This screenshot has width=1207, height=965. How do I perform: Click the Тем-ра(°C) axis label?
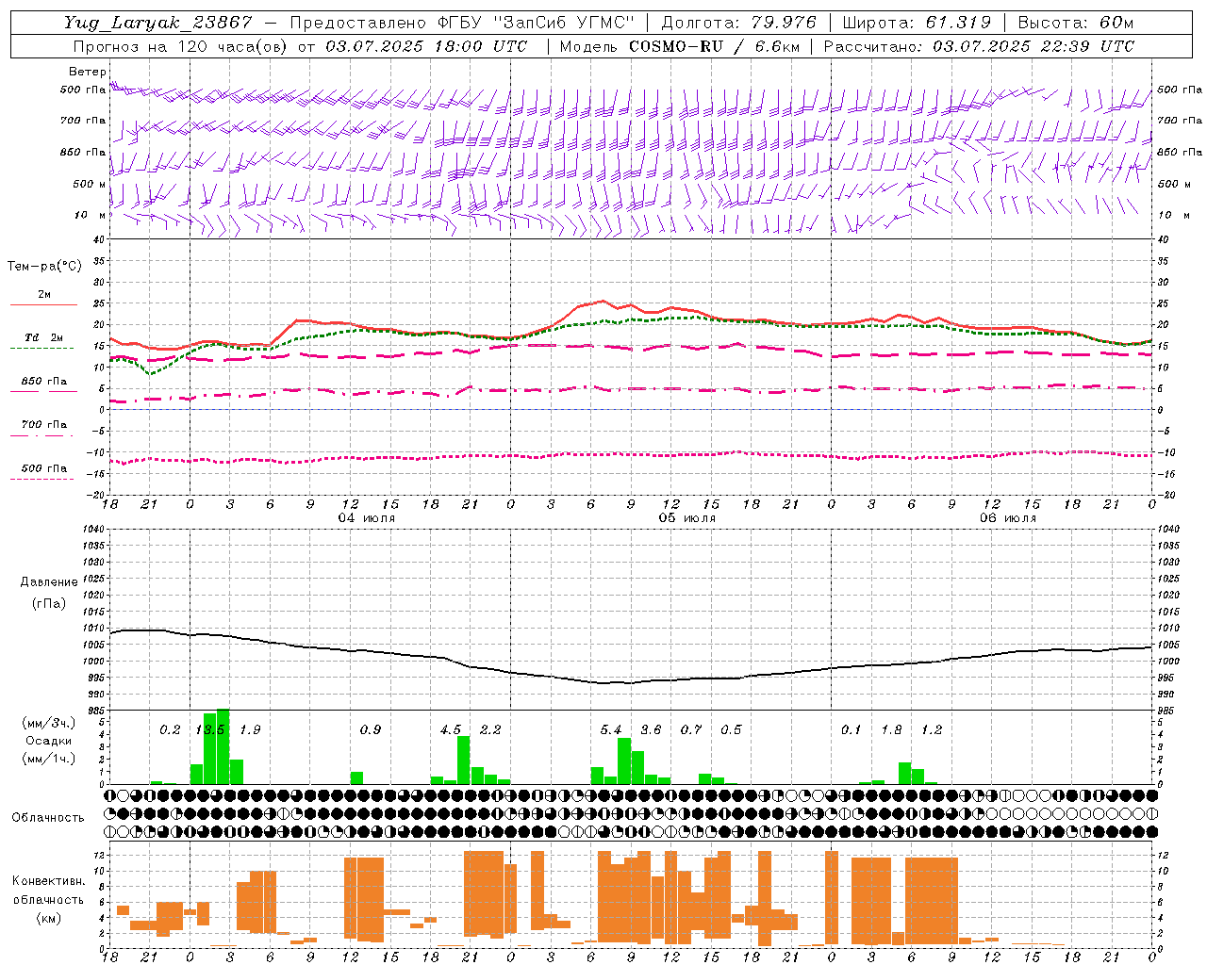click(x=44, y=267)
